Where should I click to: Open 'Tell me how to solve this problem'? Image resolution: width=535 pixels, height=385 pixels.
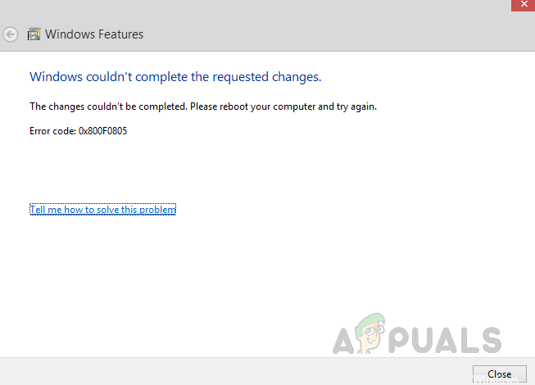tap(102, 210)
